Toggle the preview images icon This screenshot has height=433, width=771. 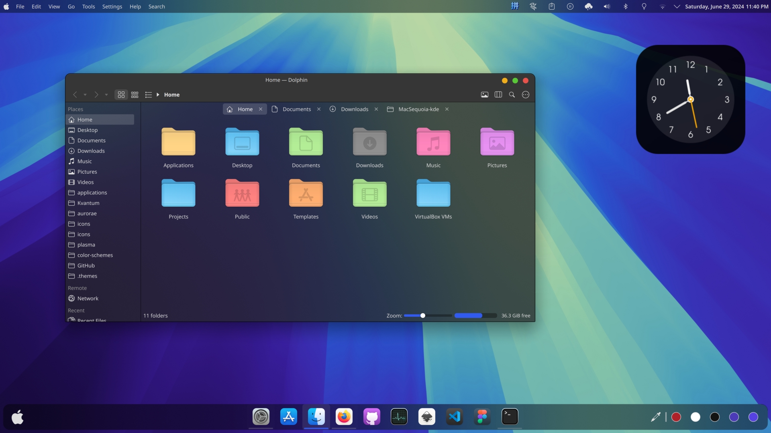tap(485, 95)
